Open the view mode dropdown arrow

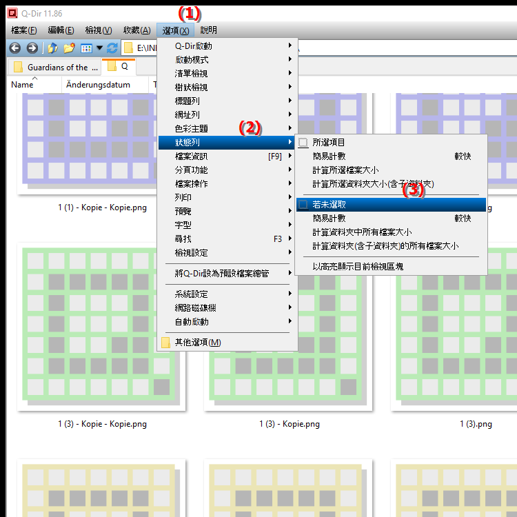point(99,48)
